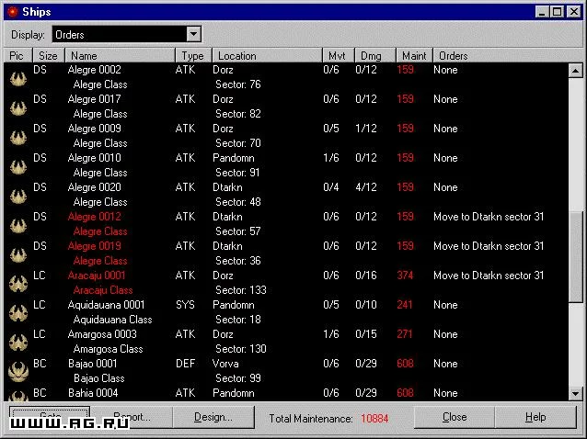Click Aracaju 0001 Move to Dtarkn order
587x439 pixels.
[489, 276]
